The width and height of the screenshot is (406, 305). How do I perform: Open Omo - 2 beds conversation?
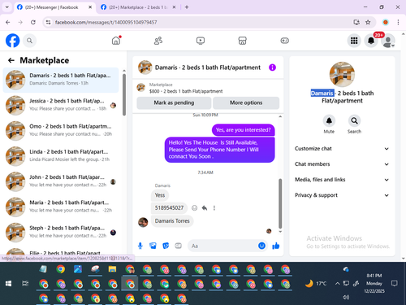click(61, 131)
